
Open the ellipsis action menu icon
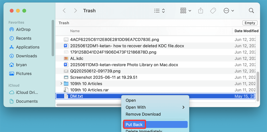pyautogui.click(x=226, y=11)
